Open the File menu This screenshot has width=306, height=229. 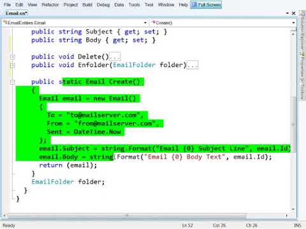pos(7,4)
